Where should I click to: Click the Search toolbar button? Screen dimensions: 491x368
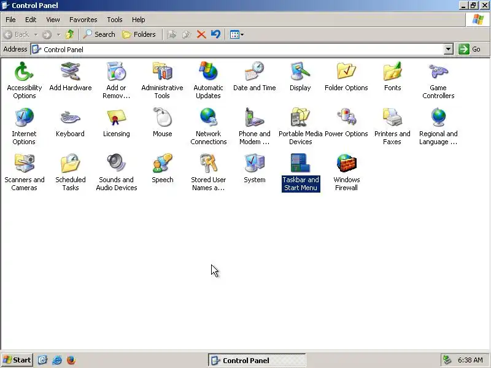(99, 34)
